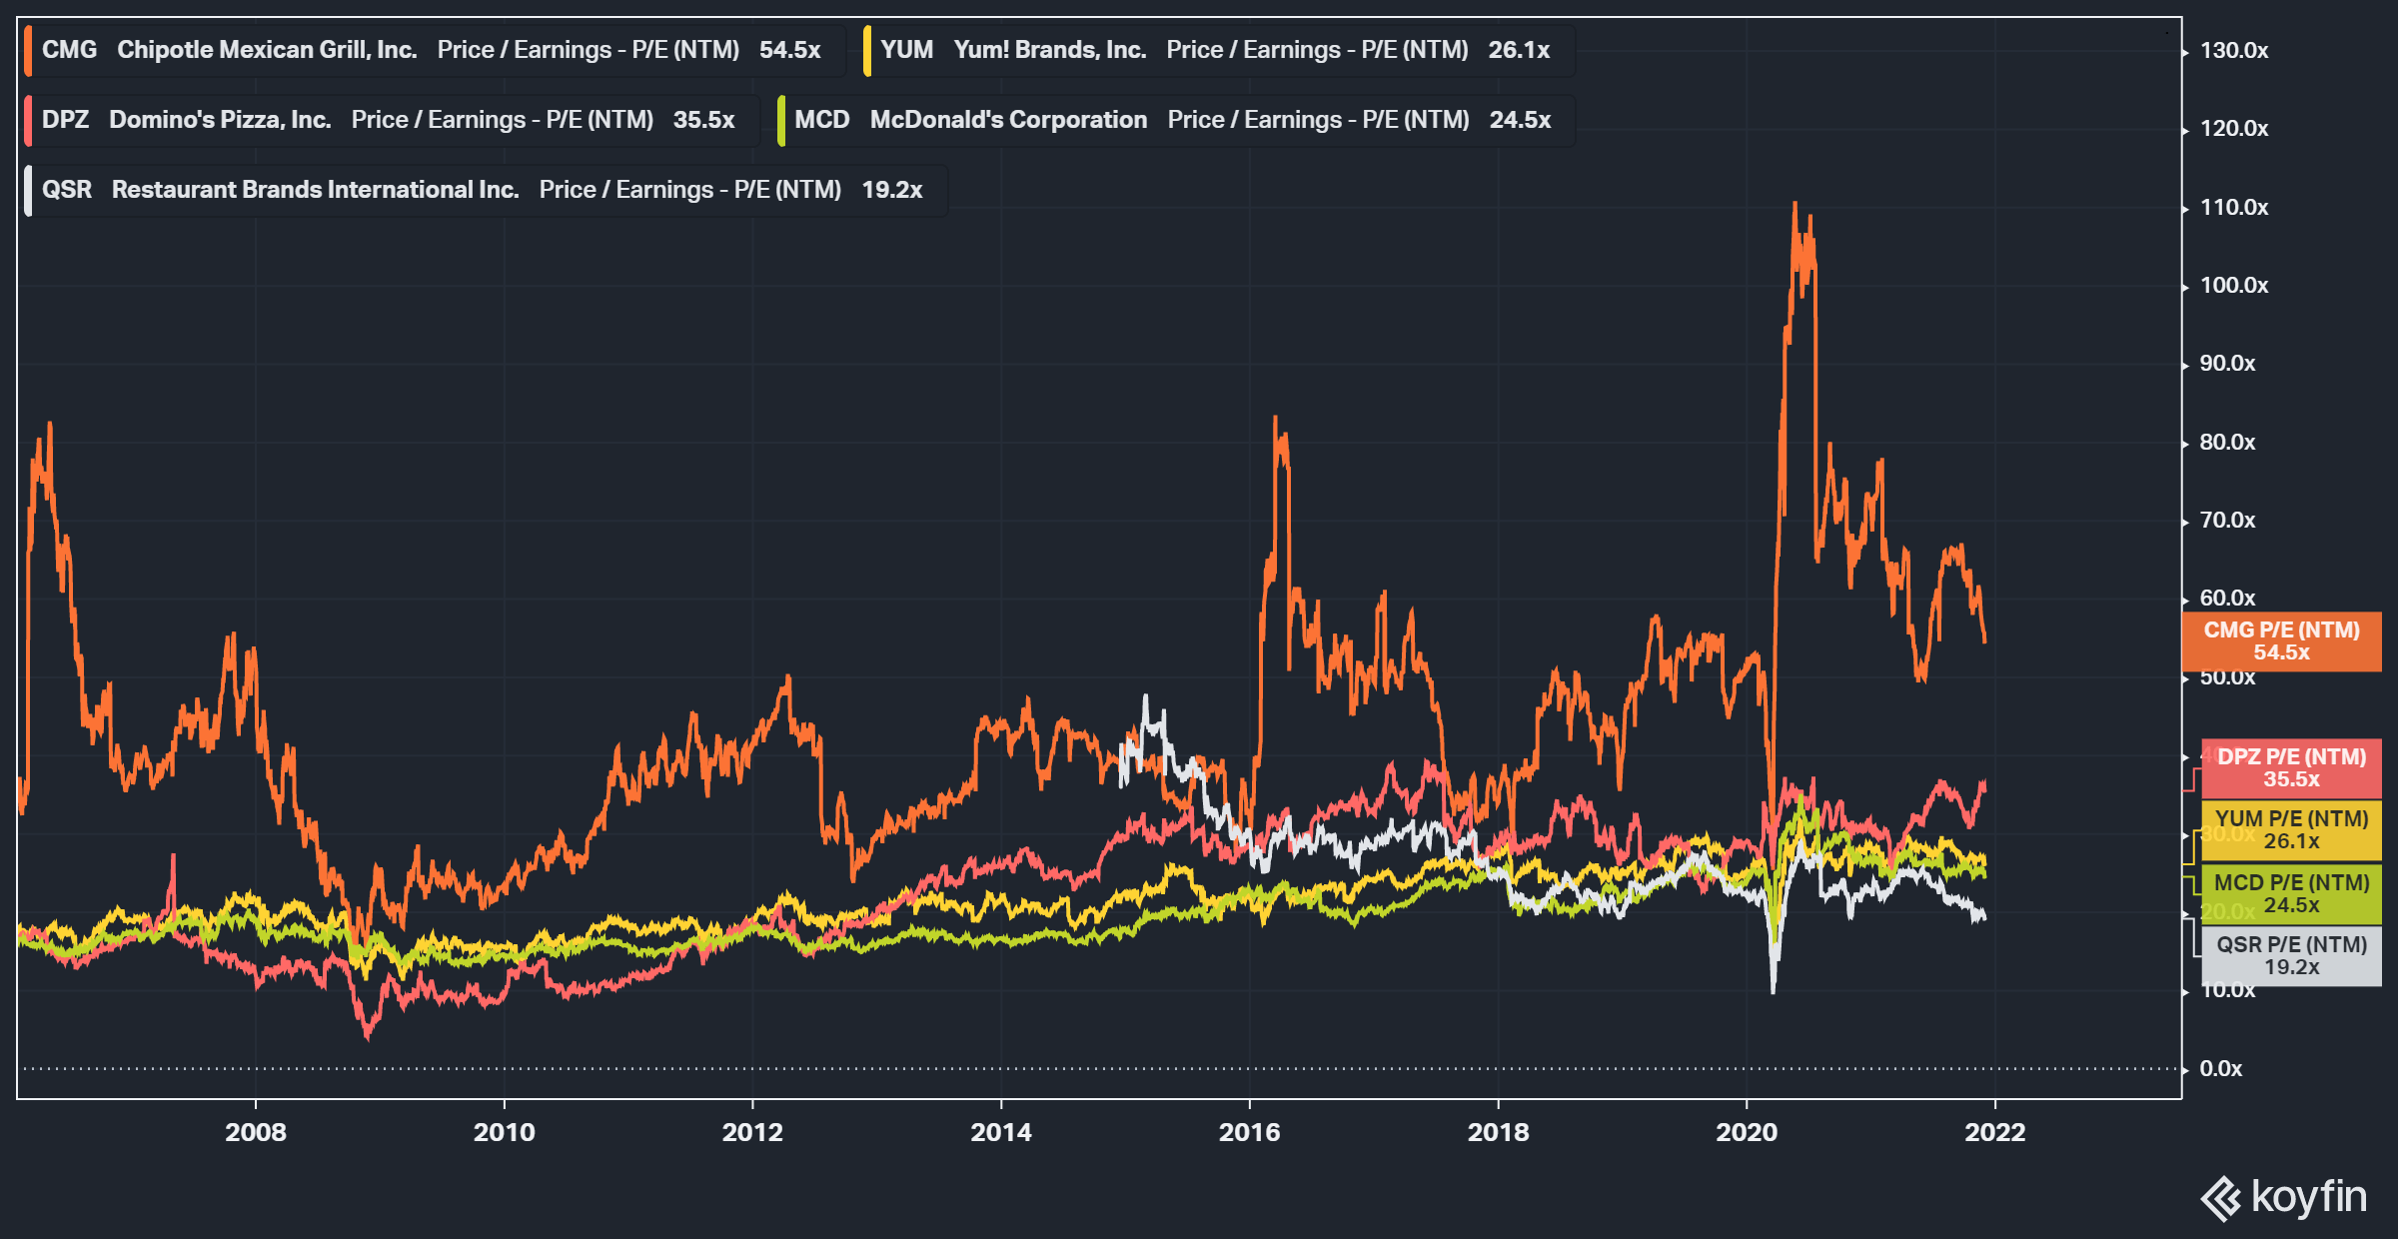Click the QSR 19.2x value in the legend
This screenshot has height=1239, width=2398.
pyautogui.click(x=892, y=190)
